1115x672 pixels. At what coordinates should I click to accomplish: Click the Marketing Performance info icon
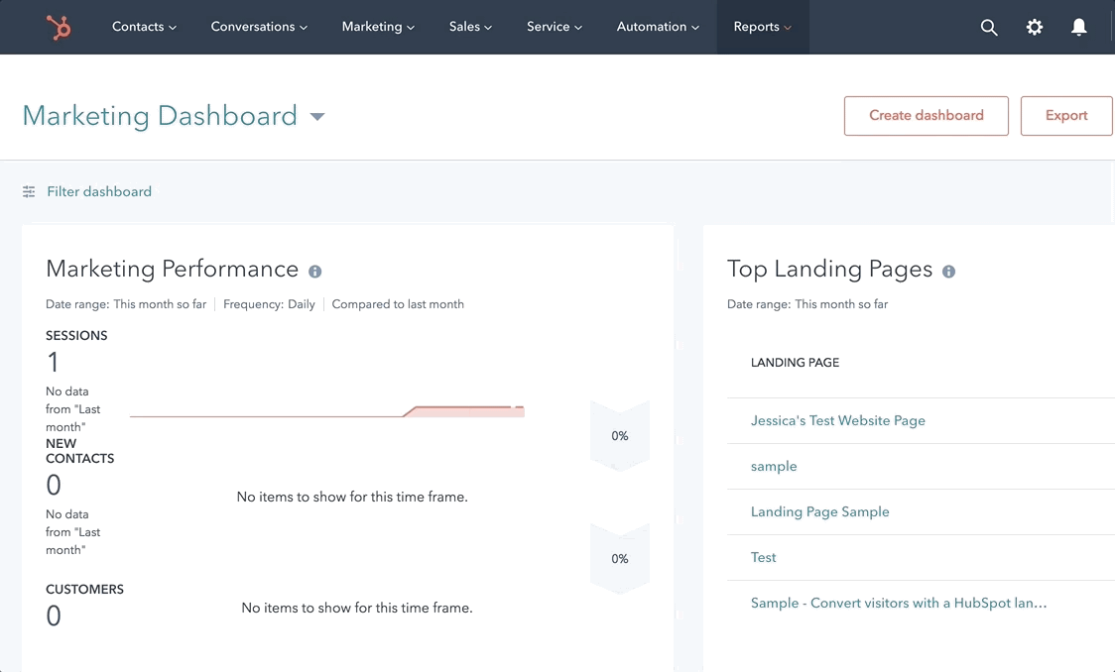(x=315, y=272)
